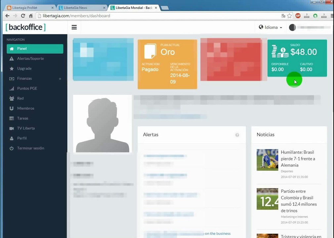The height and width of the screenshot is (238, 334).
Task: Click the profile silhouette photo
Action: coord(103,124)
